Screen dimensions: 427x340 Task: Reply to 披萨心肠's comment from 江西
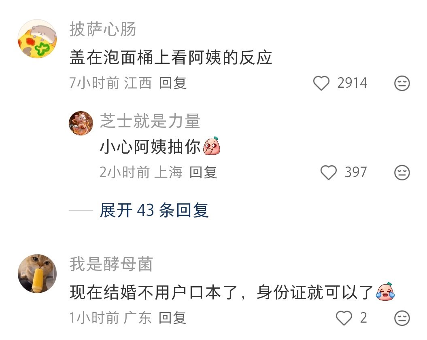pos(173,83)
